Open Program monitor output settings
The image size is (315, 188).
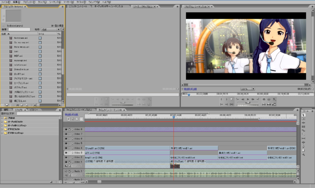274,100
